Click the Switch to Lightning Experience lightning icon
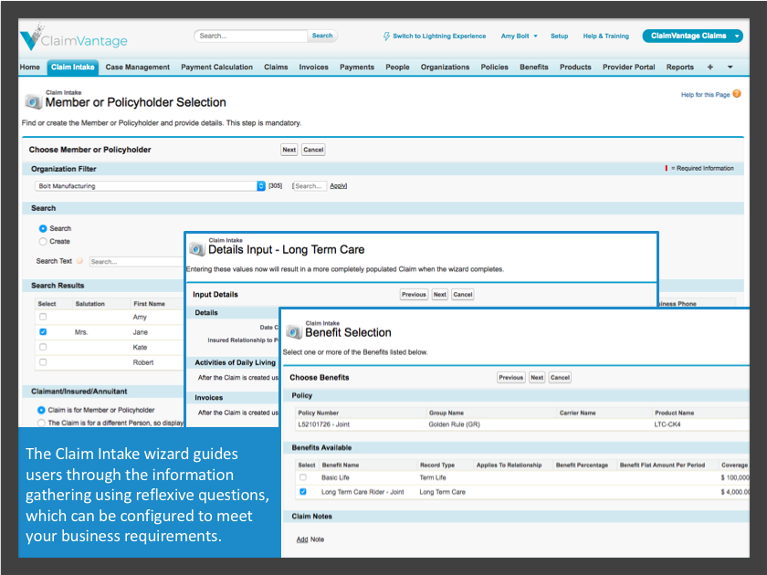This screenshot has height=575, width=767. [x=387, y=36]
